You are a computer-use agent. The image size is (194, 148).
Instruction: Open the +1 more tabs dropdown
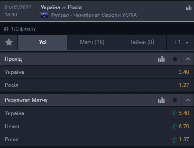[x=181, y=42]
